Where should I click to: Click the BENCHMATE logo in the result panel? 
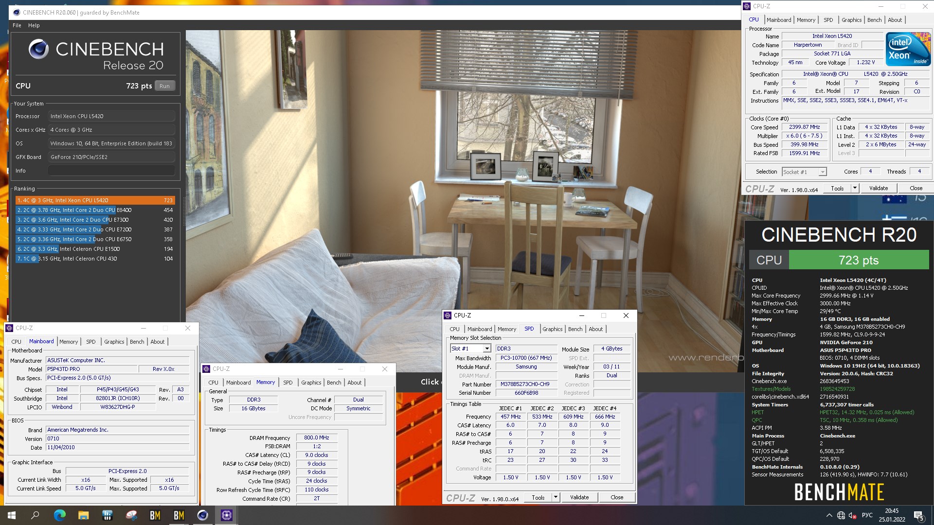click(839, 492)
